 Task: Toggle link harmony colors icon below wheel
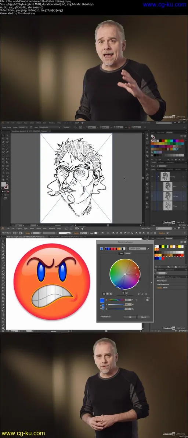pyautogui.click(x=146, y=294)
